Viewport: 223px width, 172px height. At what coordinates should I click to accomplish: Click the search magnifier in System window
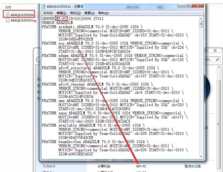pos(217,59)
